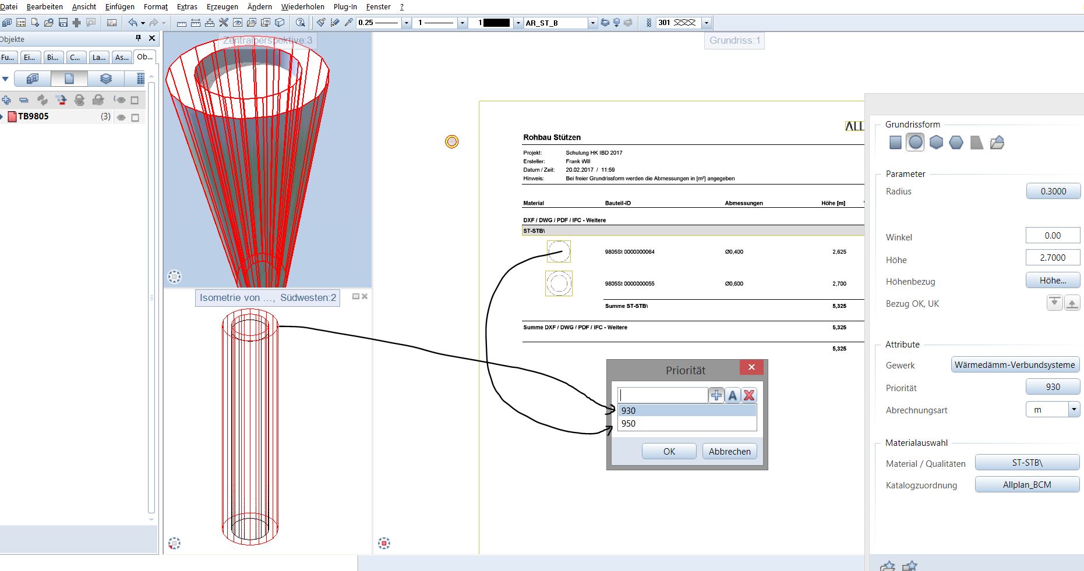Check the box in the TB9805 row

coord(135,117)
